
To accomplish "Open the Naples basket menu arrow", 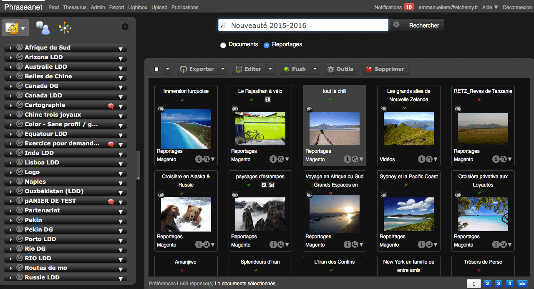I will click(121, 182).
